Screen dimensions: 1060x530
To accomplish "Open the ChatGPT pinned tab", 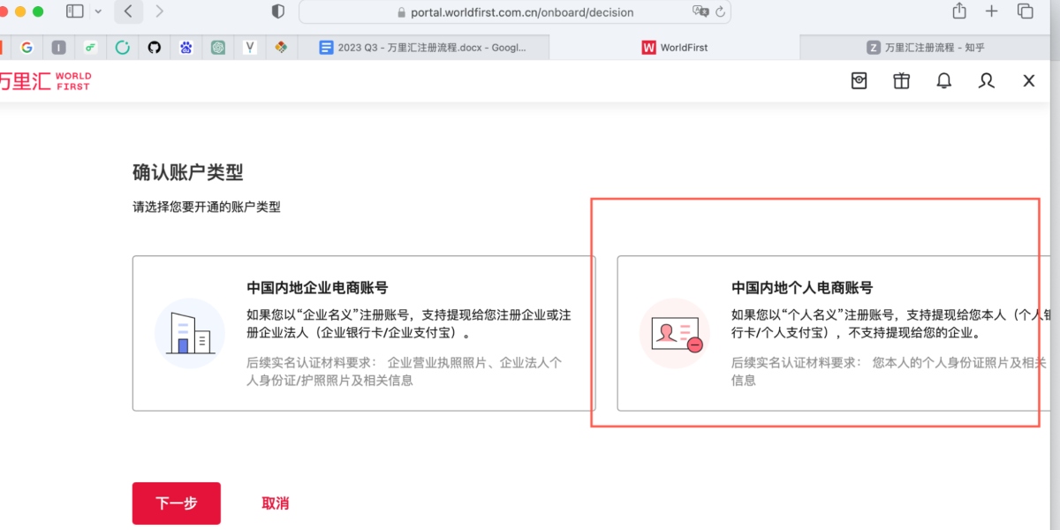I will (x=218, y=48).
